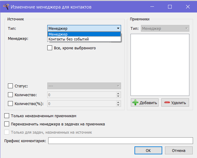This screenshot has width=197, height=158.
Task: Increase Количество(%) with up arrow
Action: pyautogui.click(x=118, y=102)
